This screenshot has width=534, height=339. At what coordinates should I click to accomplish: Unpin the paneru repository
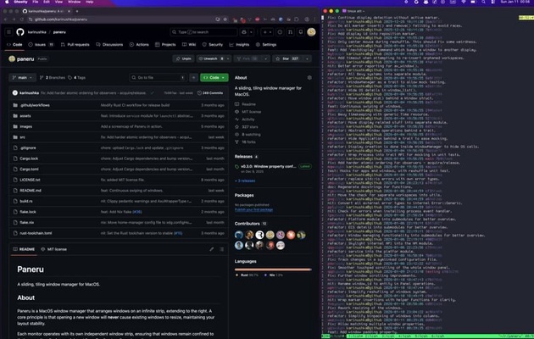[183, 58]
